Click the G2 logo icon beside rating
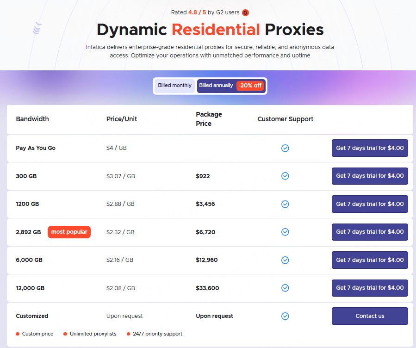The height and width of the screenshot is (348, 416). [x=245, y=13]
